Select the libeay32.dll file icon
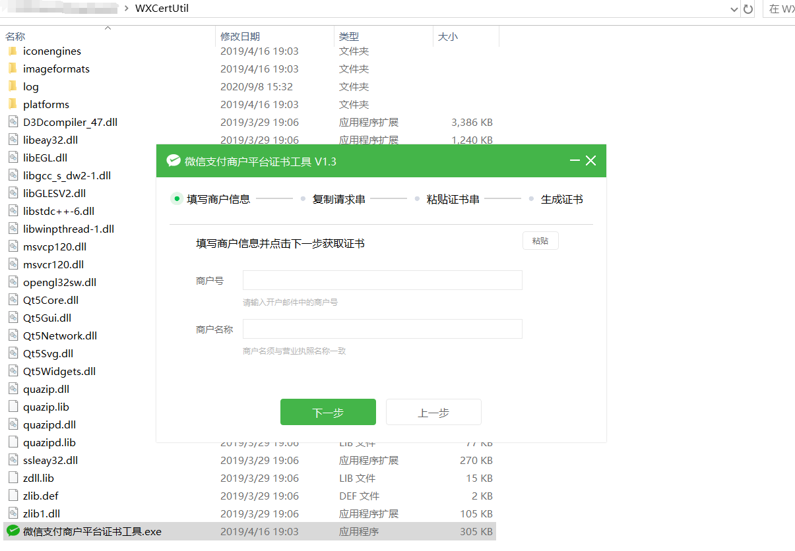This screenshot has height=551, width=795. 13,140
